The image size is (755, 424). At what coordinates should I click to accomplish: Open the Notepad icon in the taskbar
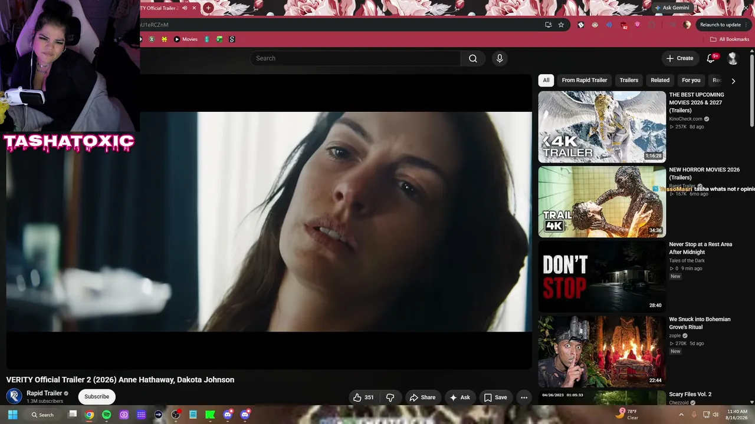point(193,415)
